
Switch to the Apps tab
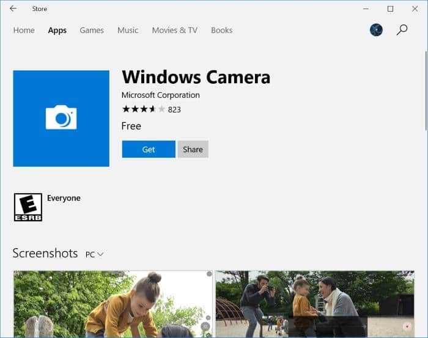57,31
